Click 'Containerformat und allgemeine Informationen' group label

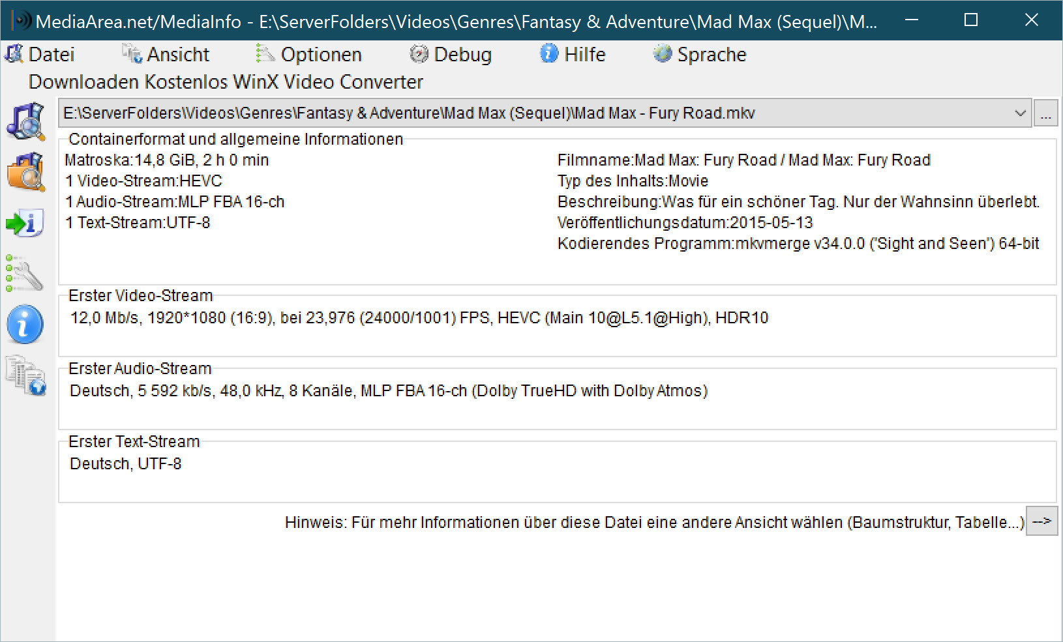click(x=235, y=139)
